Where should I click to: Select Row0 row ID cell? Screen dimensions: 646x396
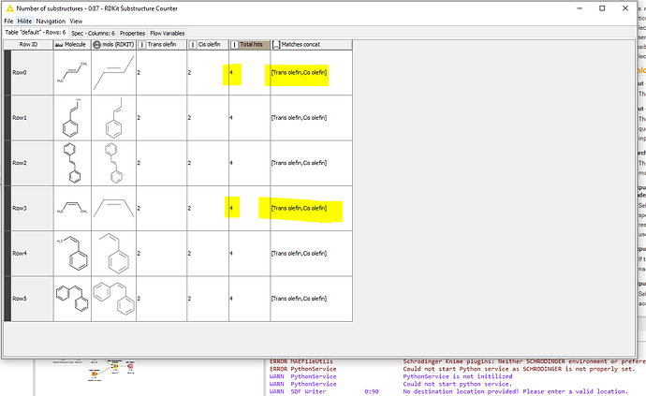(32, 72)
